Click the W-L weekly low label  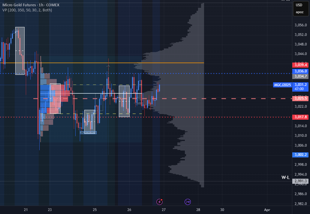coord(285,177)
